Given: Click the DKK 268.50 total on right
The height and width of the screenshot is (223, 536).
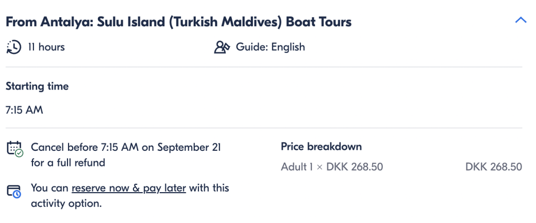Looking at the screenshot, I should [x=494, y=167].
